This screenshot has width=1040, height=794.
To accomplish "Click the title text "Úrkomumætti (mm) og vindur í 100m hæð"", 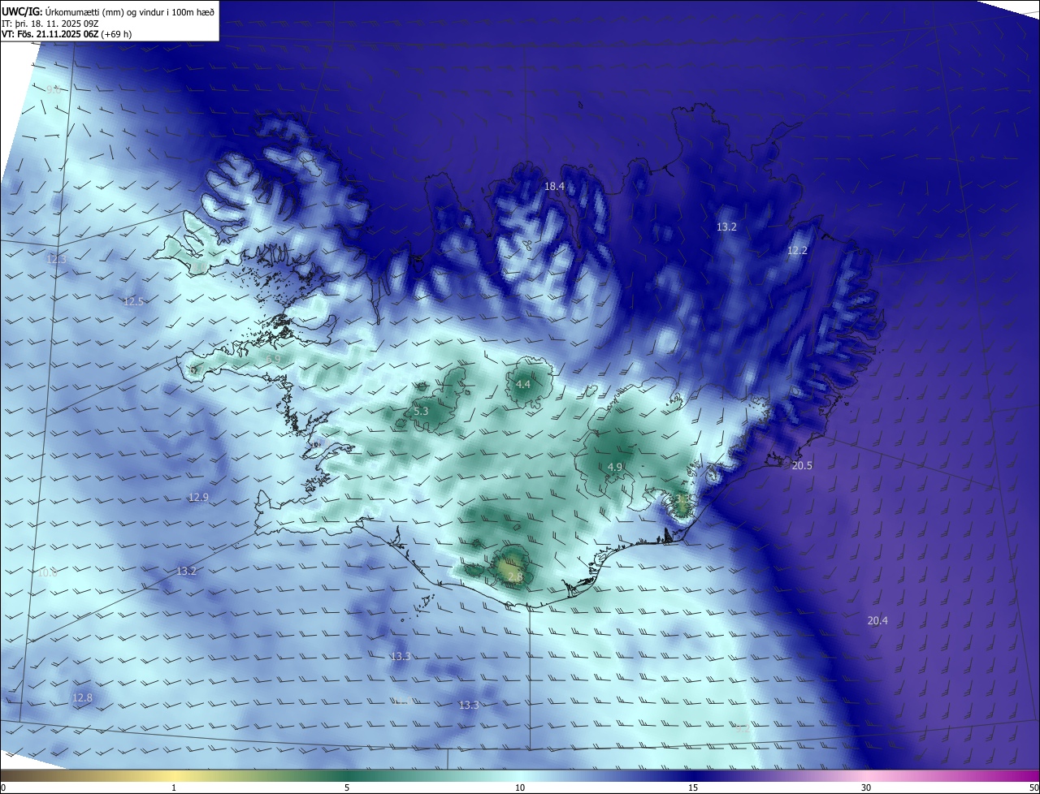I will pos(130,11).
